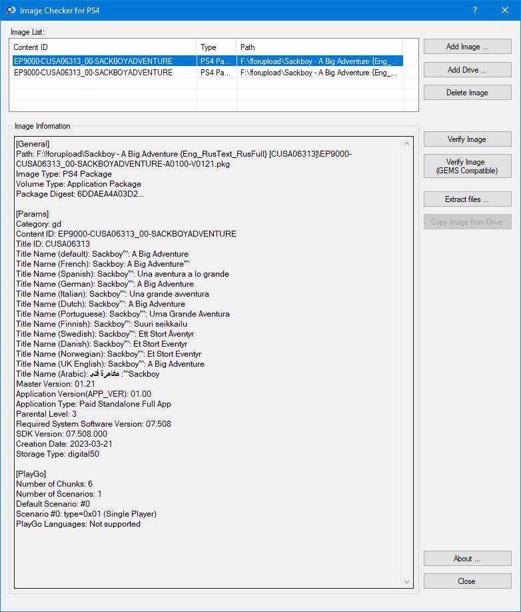This screenshot has height=612, width=521.
Task: Click the Add Drive button
Action: coord(467,70)
